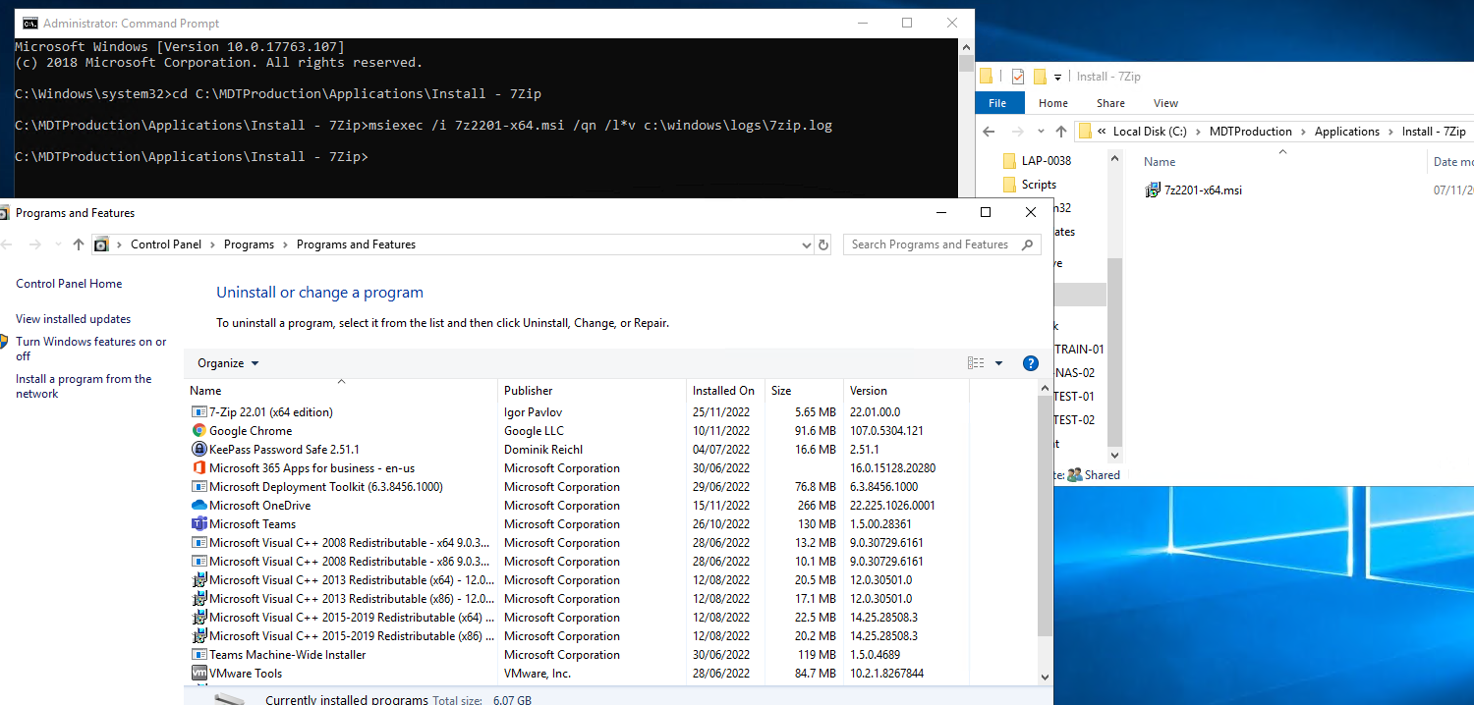Click LAP-0038 folder icon in Explorer

(1008, 161)
